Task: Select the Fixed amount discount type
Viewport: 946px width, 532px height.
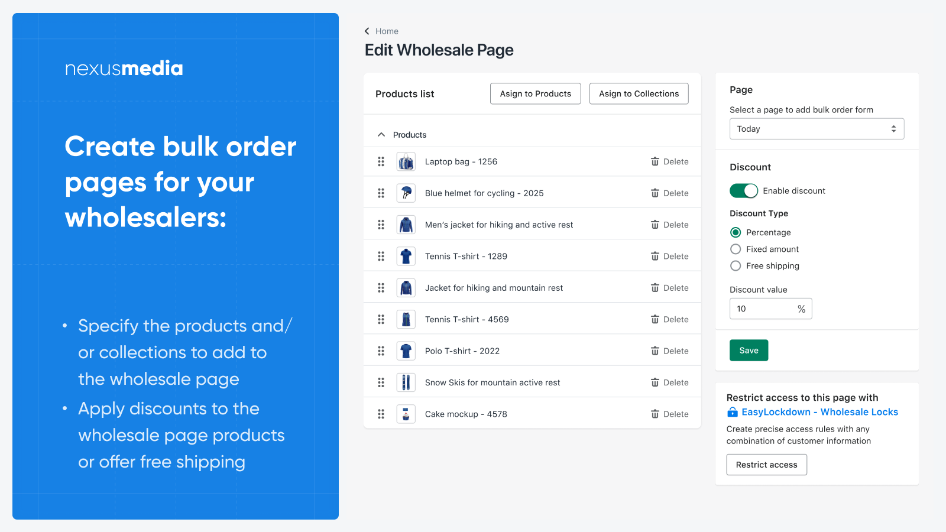Action: (736, 249)
